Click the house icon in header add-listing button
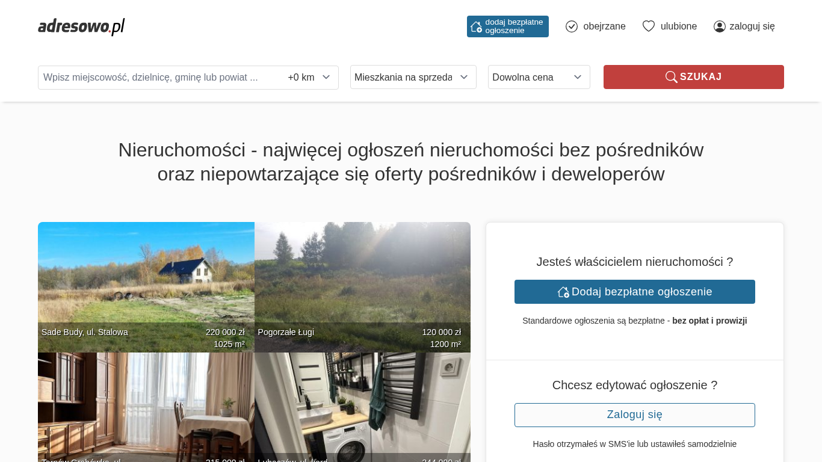The image size is (822, 462). pyautogui.click(x=476, y=26)
